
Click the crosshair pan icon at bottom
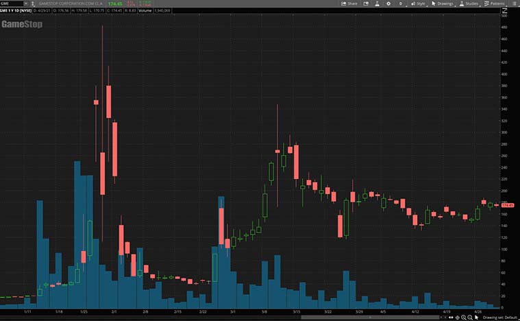click(456, 318)
